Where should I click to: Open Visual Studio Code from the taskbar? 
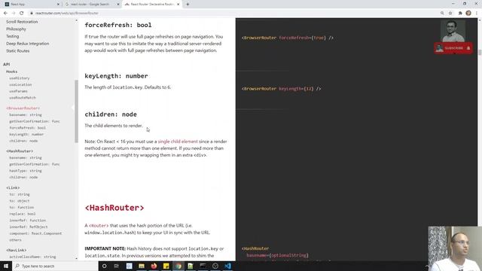[227, 266]
